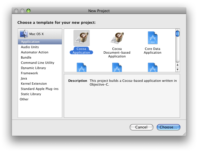Click the Choose... button
The height and width of the screenshot is (152, 198).
[x=168, y=127]
